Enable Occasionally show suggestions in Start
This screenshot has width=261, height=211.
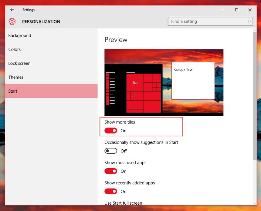pyautogui.click(x=111, y=151)
